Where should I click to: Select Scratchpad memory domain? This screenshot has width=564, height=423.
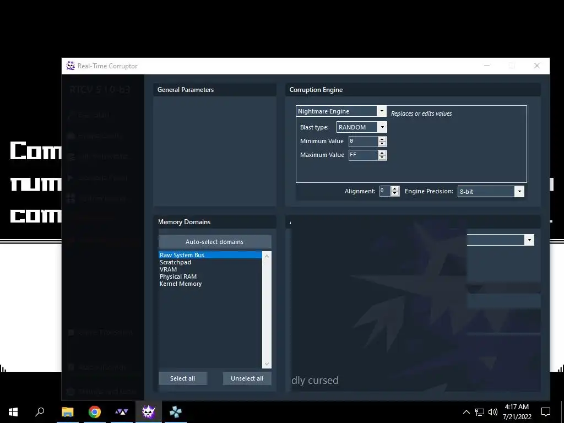click(x=210, y=262)
